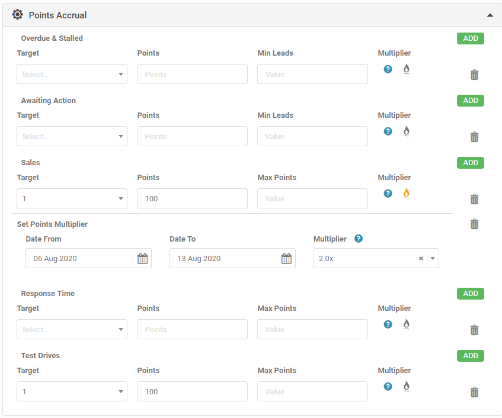This screenshot has width=502, height=418.
Task: Click trash icon for Set Points Multiplier
Action: (x=474, y=224)
